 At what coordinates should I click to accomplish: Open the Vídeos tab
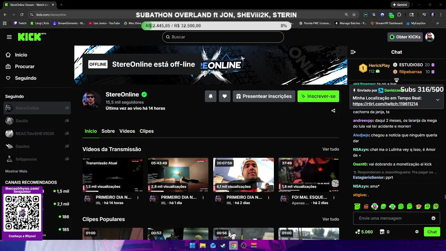(x=127, y=131)
